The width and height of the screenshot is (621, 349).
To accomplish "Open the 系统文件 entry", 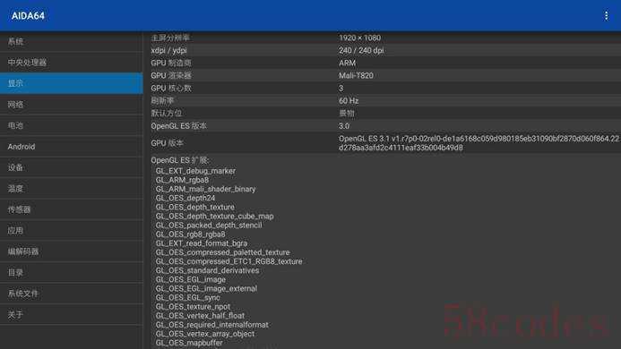I will [72, 294].
